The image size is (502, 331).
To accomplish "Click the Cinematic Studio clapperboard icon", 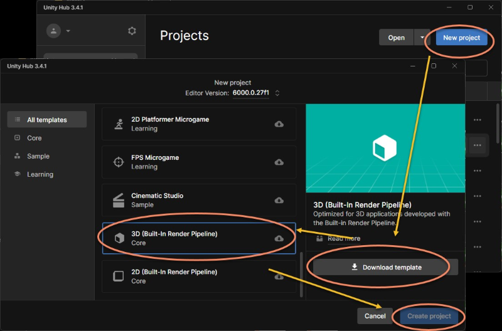I will (x=119, y=201).
